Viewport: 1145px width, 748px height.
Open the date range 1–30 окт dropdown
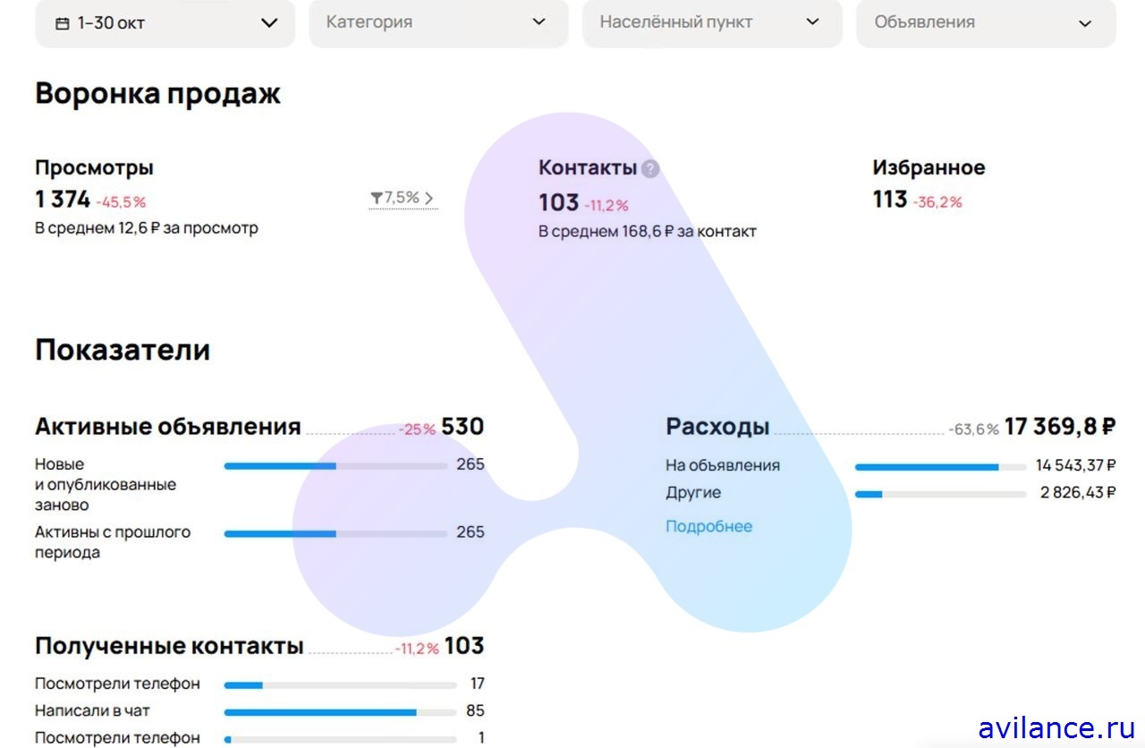click(165, 23)
